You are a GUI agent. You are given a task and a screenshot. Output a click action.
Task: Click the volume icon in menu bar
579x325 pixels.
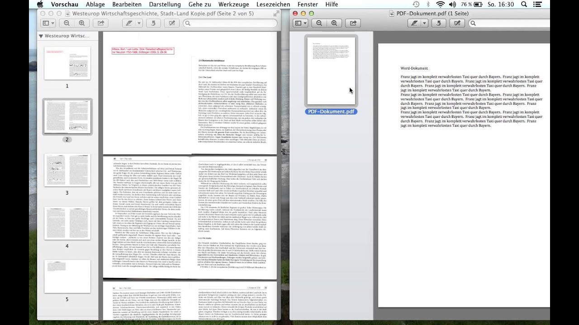tap(453, 5)
